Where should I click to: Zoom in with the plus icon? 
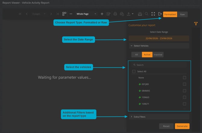pos(102,14)
